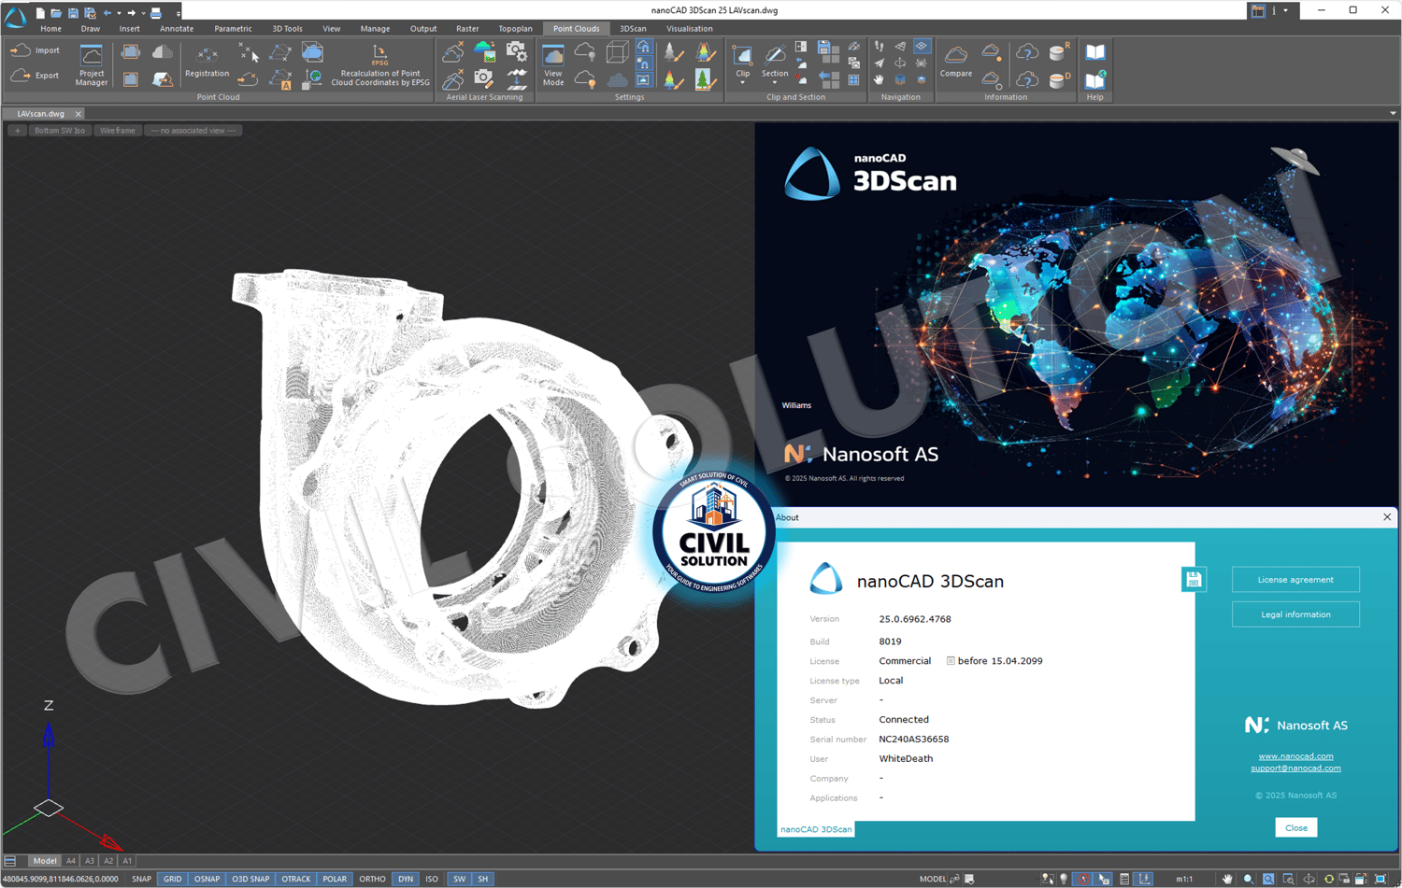The height and width of the screenshot is (888, 1402).
Task: Toggle SNAP mode in status bar
Action: coord(141,879)
